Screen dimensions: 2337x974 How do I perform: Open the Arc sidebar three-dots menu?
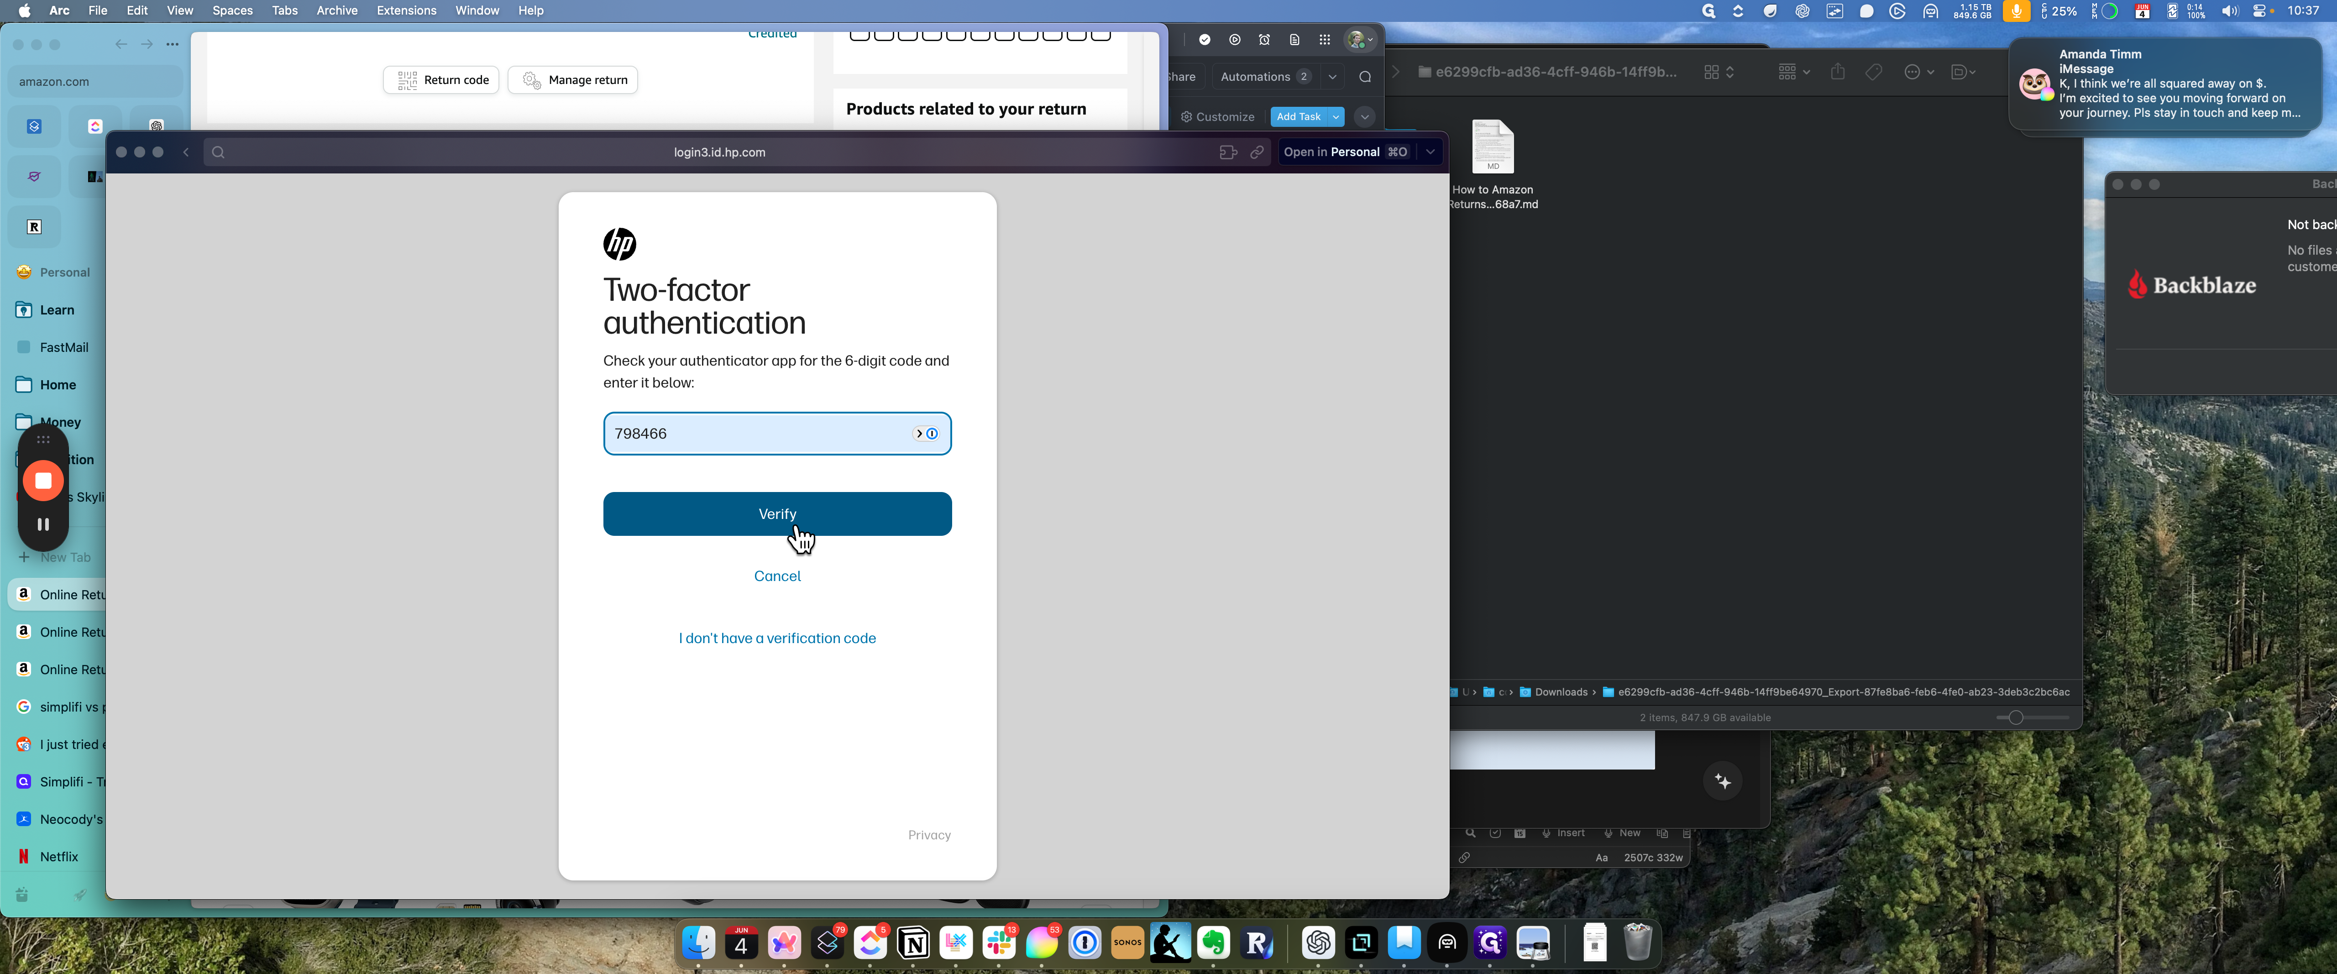173,44
